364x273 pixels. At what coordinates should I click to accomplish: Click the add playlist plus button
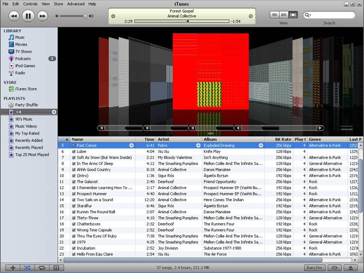[x=13, y=268]
